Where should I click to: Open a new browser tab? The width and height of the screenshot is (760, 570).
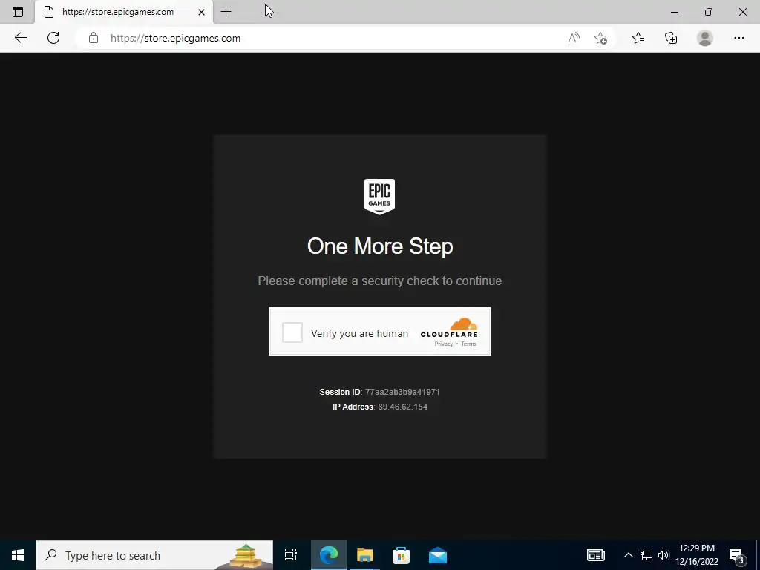coord(226,12)
